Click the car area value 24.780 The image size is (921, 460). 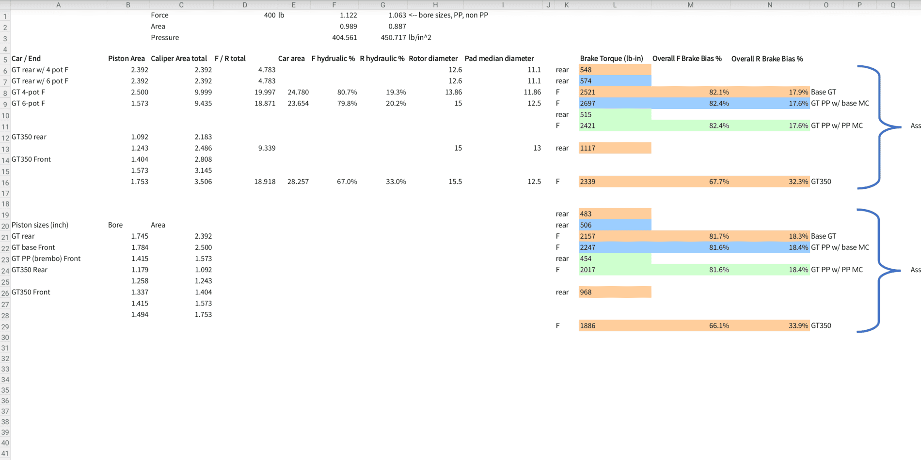click(x=298, y=92)
